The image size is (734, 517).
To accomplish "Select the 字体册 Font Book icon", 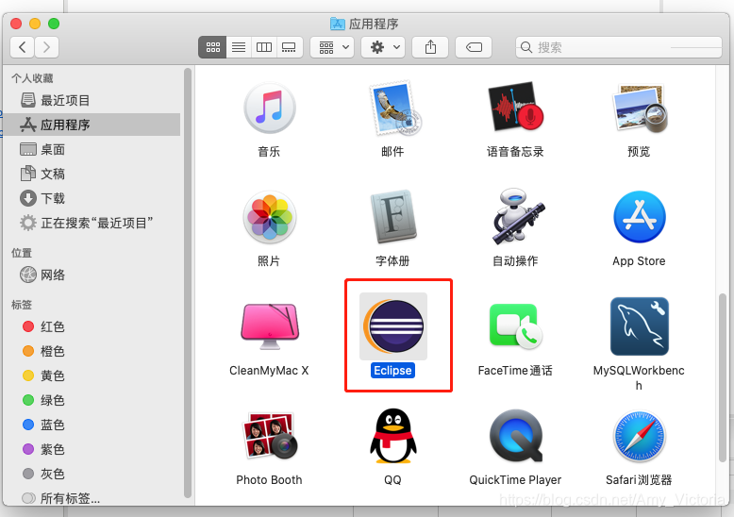I will coord(393,216).
